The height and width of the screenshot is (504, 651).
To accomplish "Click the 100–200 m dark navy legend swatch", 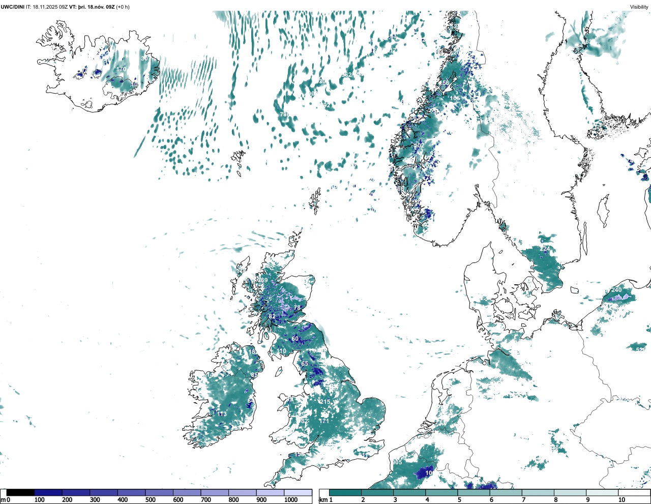I will (x=48, y=492).
